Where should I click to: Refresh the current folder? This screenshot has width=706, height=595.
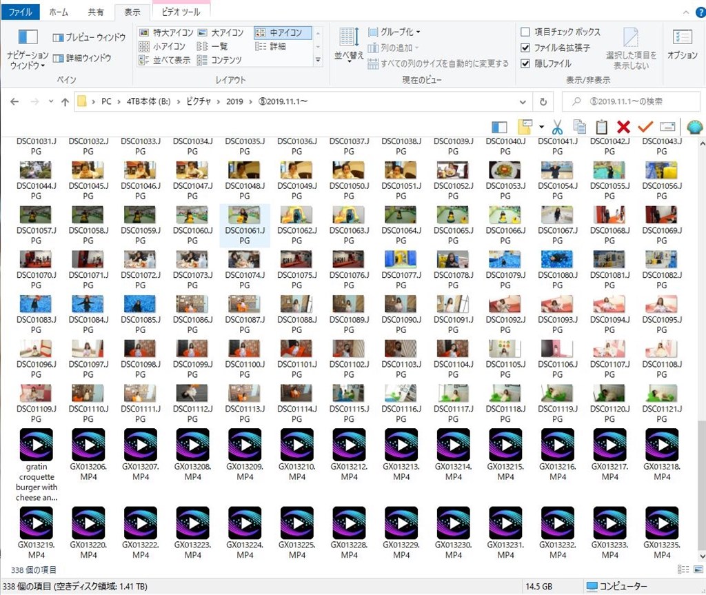tap(543, 102)
